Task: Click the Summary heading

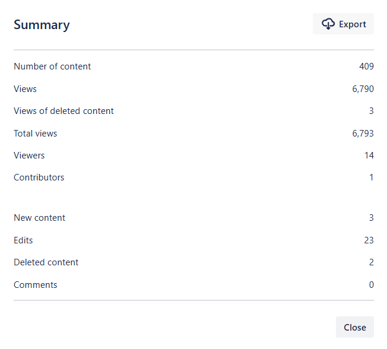Action: click(42, 25)
